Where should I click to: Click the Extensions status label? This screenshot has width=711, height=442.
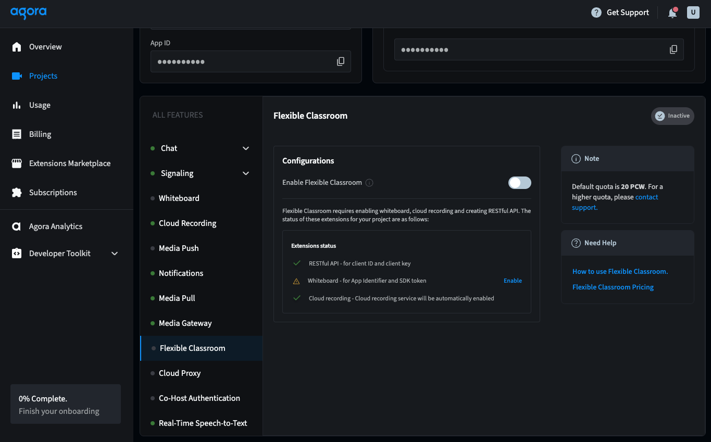click(314, 246)
